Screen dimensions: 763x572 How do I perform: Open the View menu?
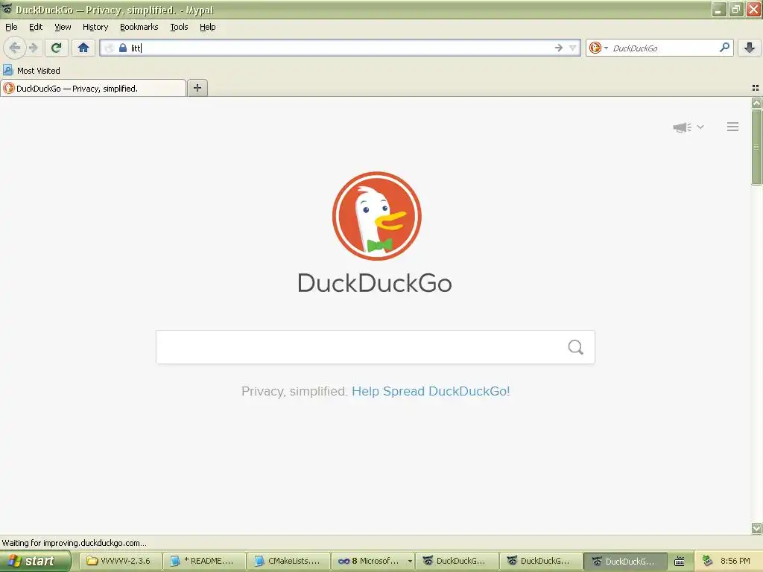point(63,27)
